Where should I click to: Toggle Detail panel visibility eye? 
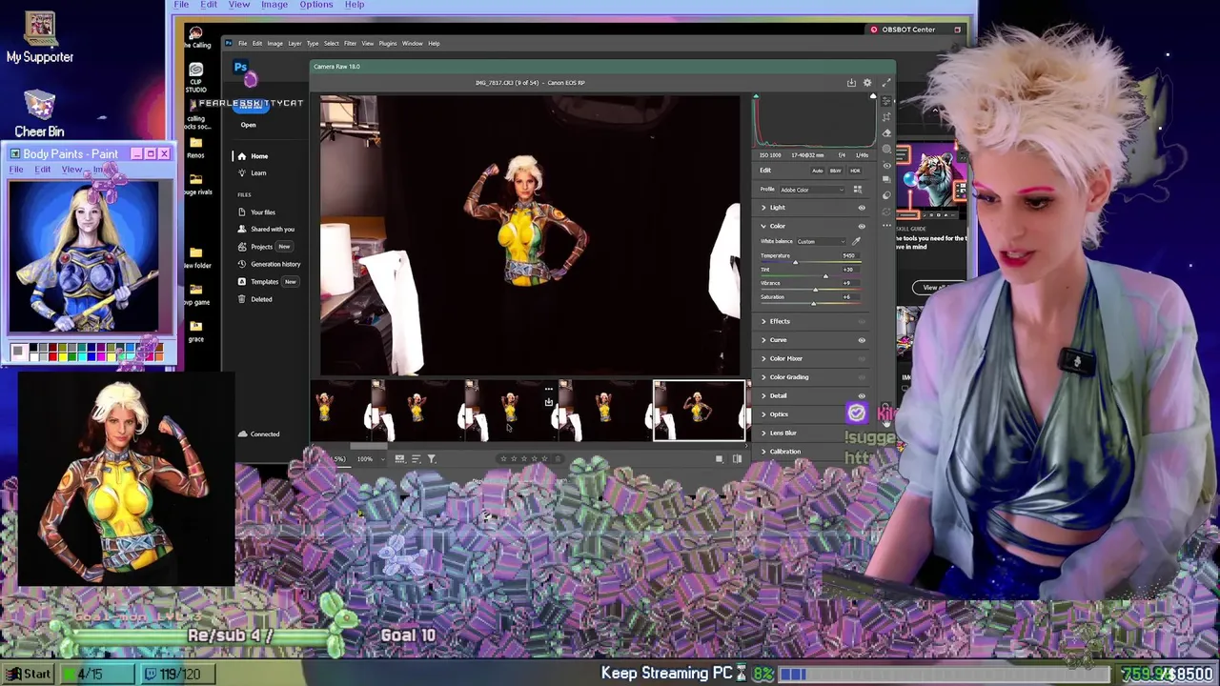[x=862, y=395]
